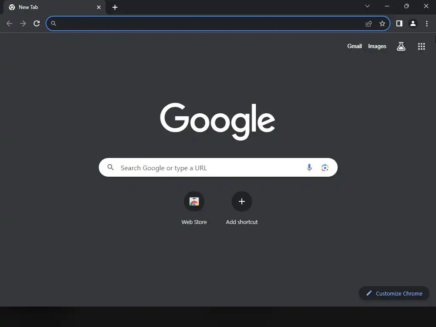Click the magnifier in Google search box
436x327 pixels.
(x=111, y=167)
